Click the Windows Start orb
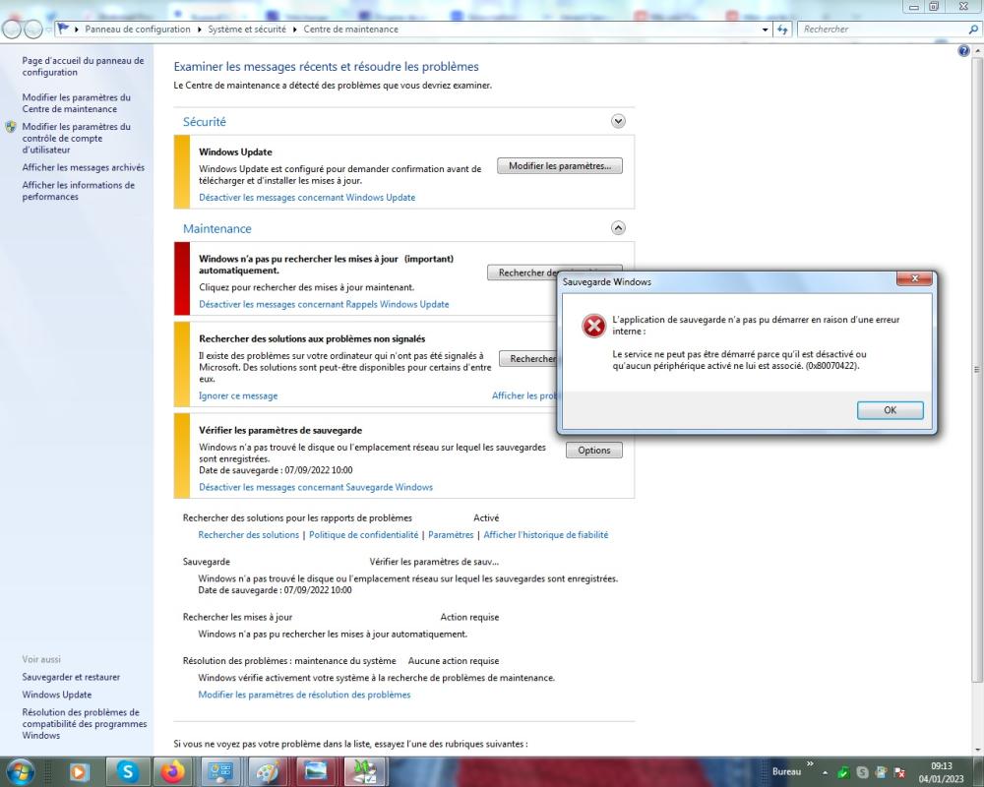Viewport: 984px width, 787px height. click(x=20, y=771)
